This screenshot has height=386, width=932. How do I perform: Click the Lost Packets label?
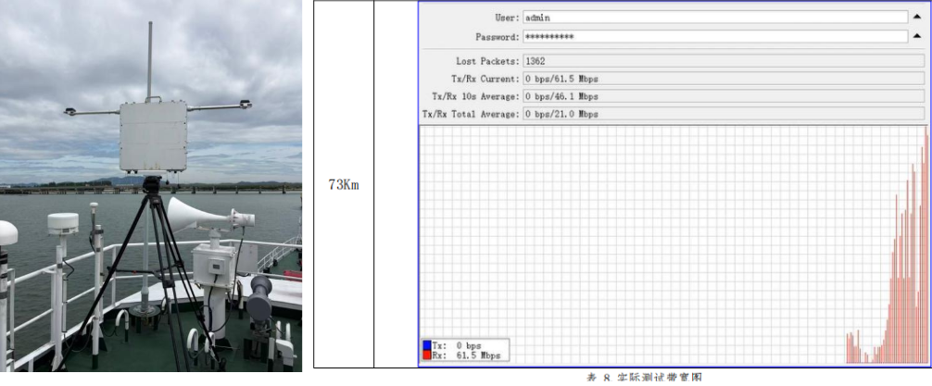[488, 61]
